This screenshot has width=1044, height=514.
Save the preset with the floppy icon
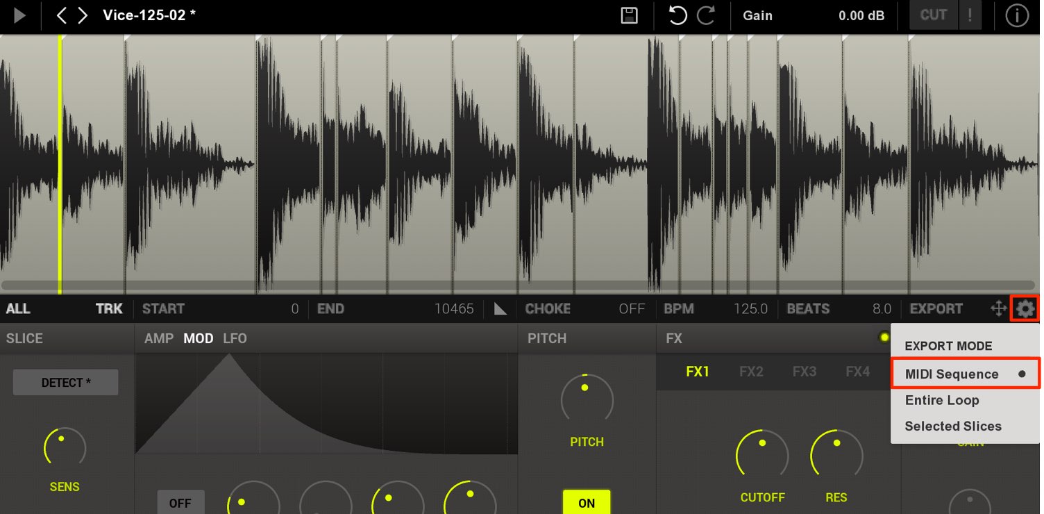click(x=629, y=15)
